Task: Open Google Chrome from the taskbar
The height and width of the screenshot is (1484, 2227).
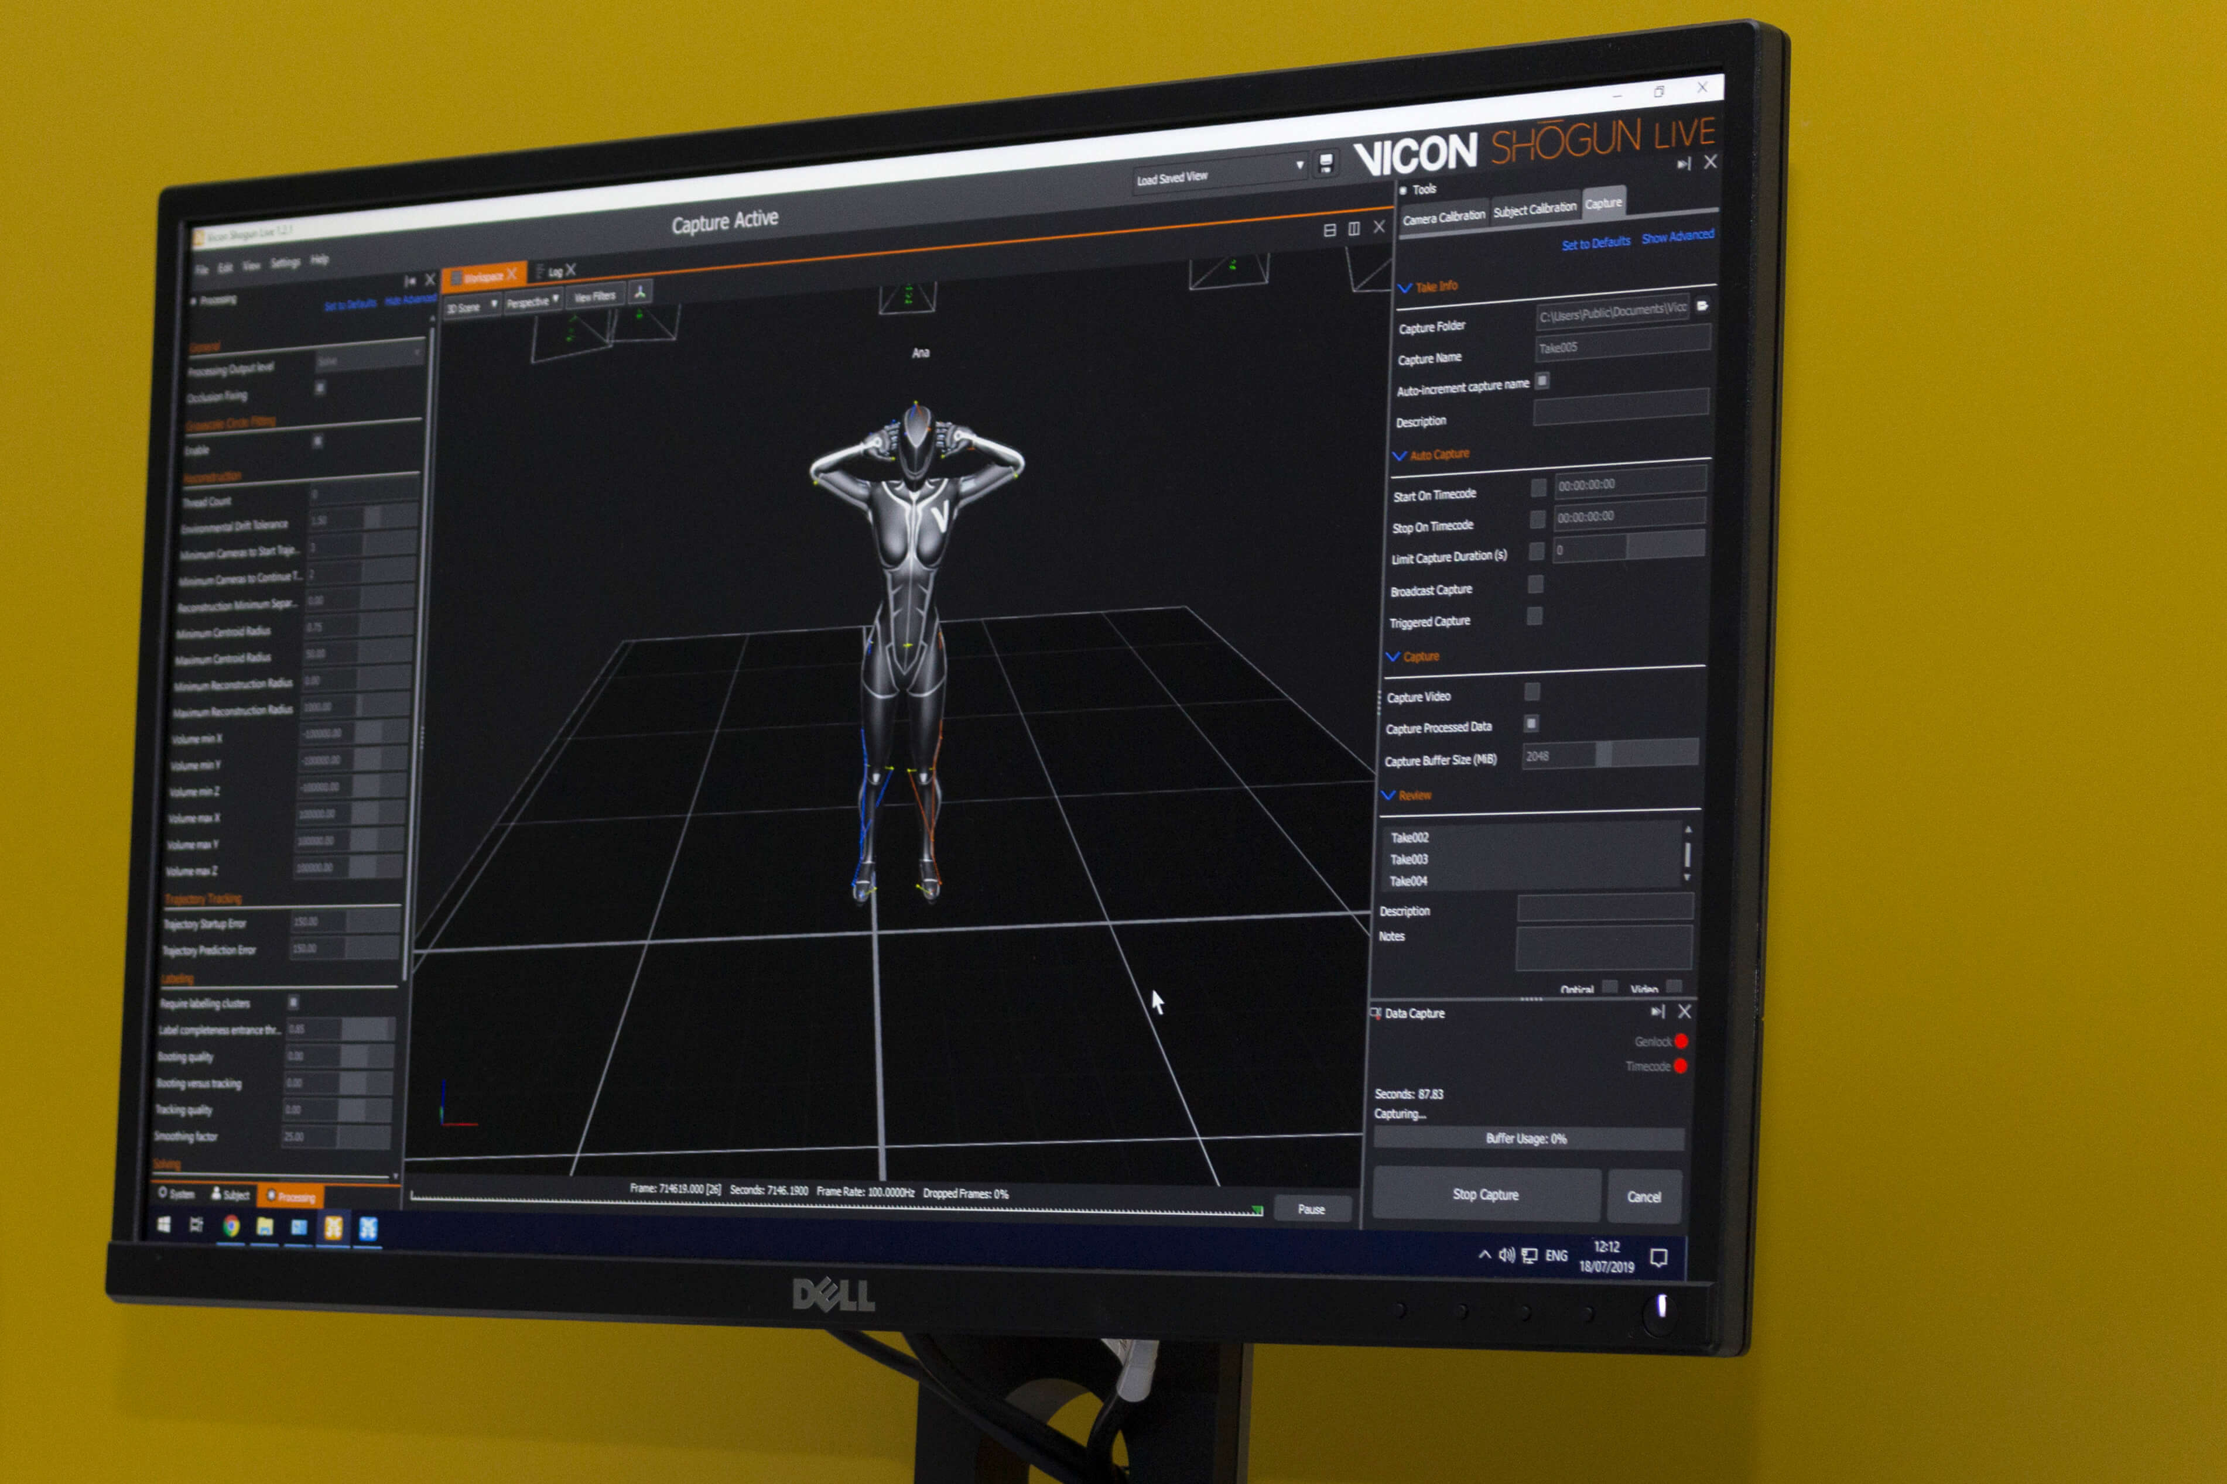Action: tap(231, 1226)
